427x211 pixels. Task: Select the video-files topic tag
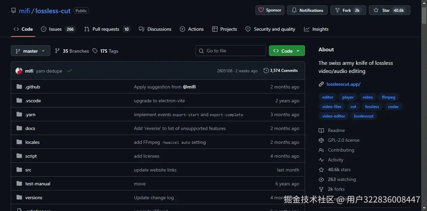[332, 107]
